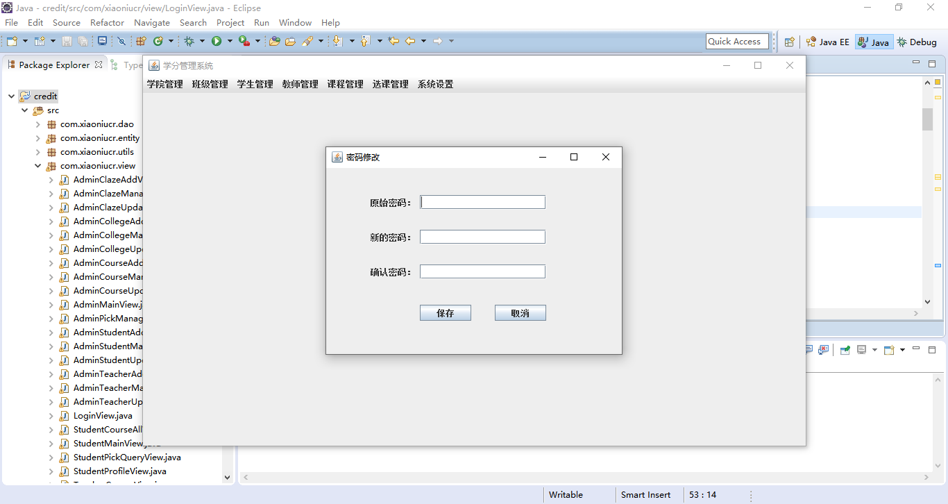
Task: Click the Pin Console icon
Action: (x=845, y=350)
